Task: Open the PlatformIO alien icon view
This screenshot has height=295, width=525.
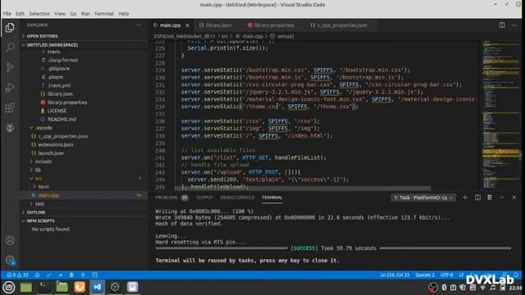Action: click(x=10, y=128)
